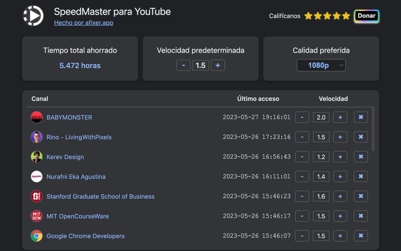Viewport: 401px width, 251px height.
Task: Click timestamp '2023-05-26 16:56:43'
Action: [x=257, y=157]
